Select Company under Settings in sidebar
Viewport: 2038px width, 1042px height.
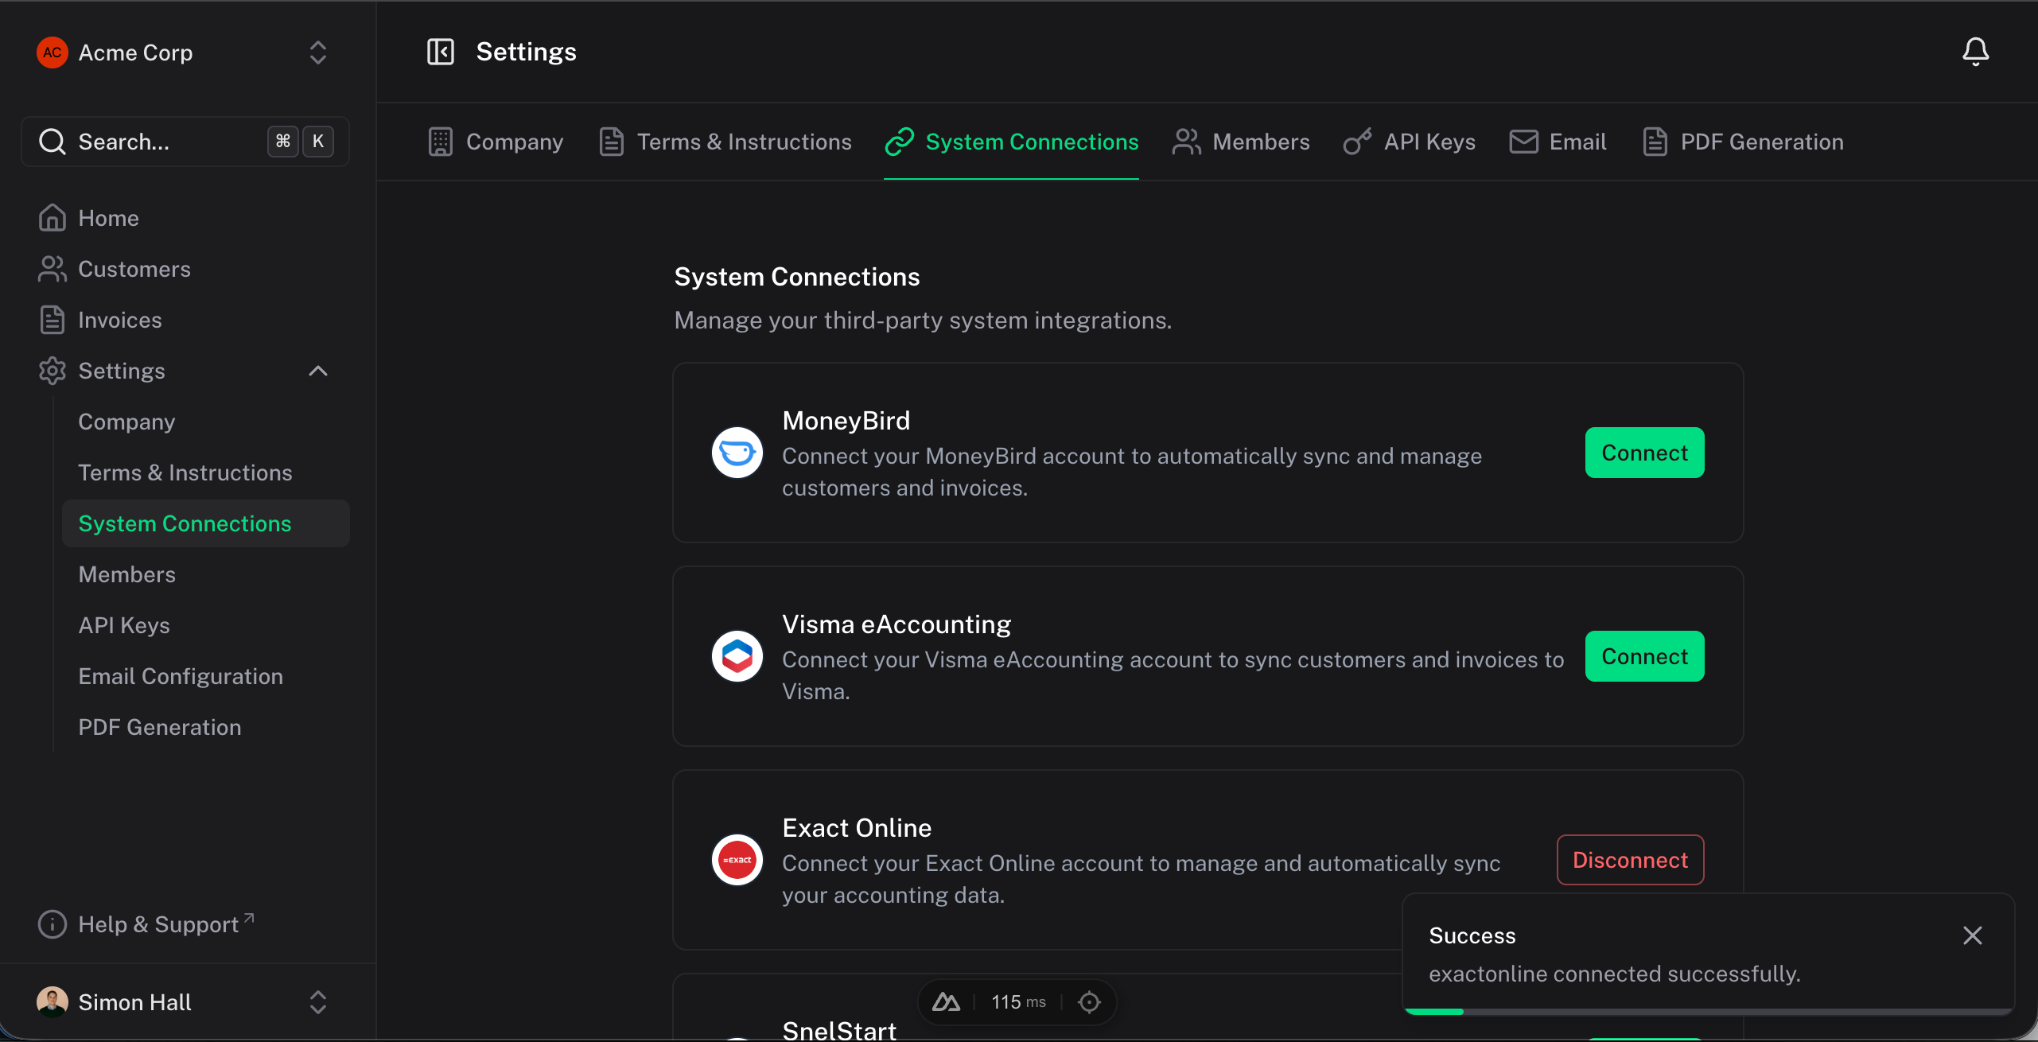(206, 422)
